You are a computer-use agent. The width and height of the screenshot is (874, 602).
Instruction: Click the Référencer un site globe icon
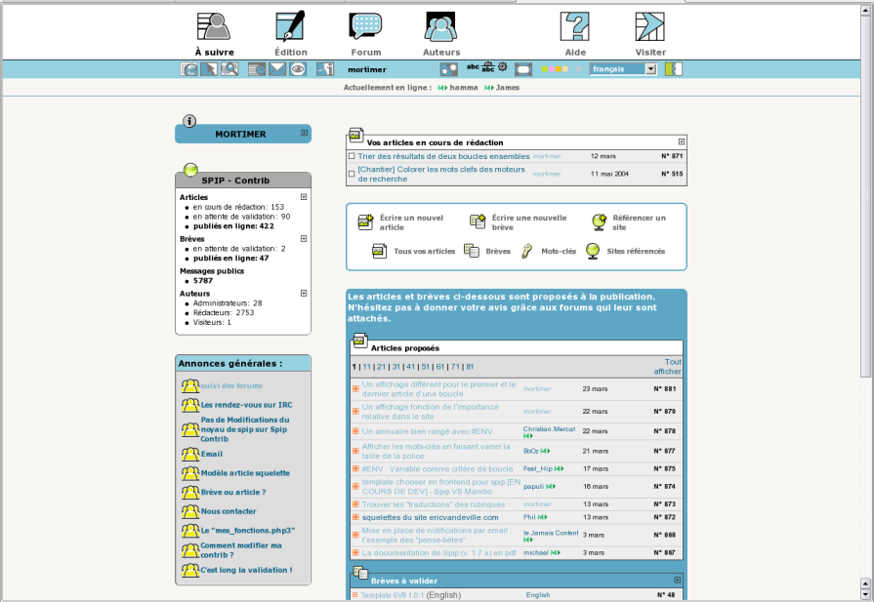[600, 222]
